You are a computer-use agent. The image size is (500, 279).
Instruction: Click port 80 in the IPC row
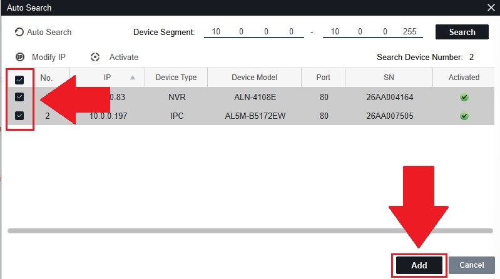click(x=324, y=116)
